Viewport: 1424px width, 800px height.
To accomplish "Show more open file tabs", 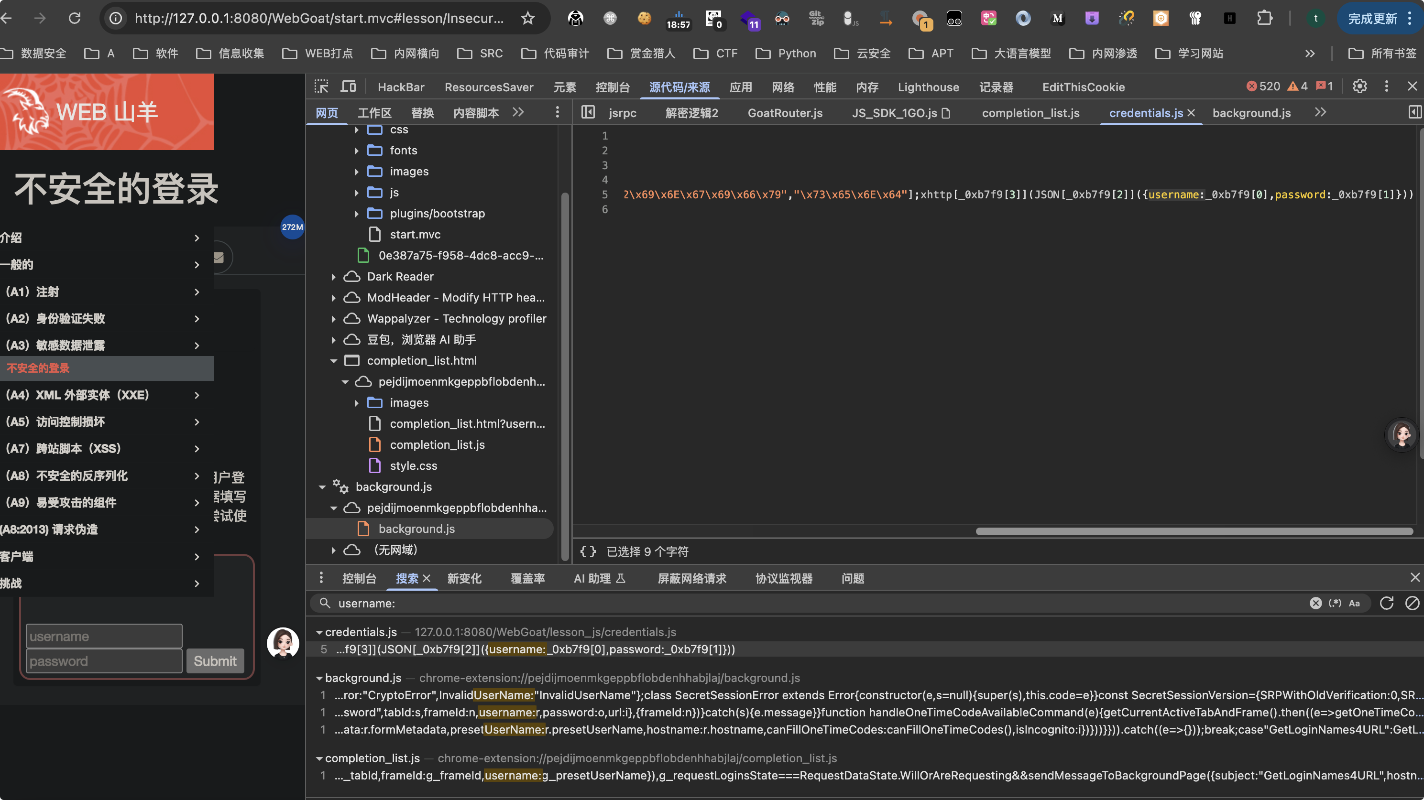I will [1320, 112].
